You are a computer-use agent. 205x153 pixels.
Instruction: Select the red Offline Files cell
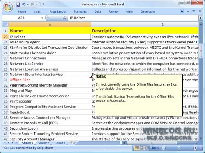click(50, 80)
